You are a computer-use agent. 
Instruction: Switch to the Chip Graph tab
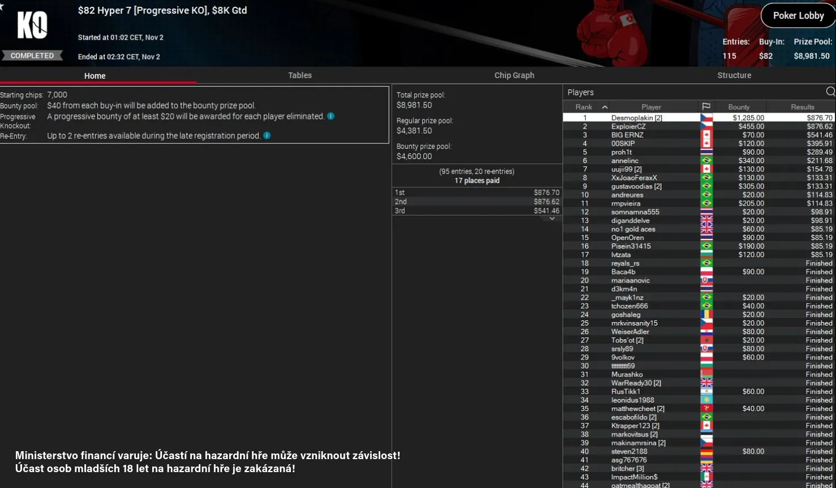pos(514,75)
